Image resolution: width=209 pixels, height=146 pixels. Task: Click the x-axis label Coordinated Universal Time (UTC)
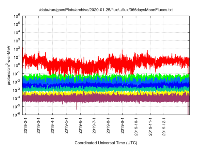(x=106, y=143)
